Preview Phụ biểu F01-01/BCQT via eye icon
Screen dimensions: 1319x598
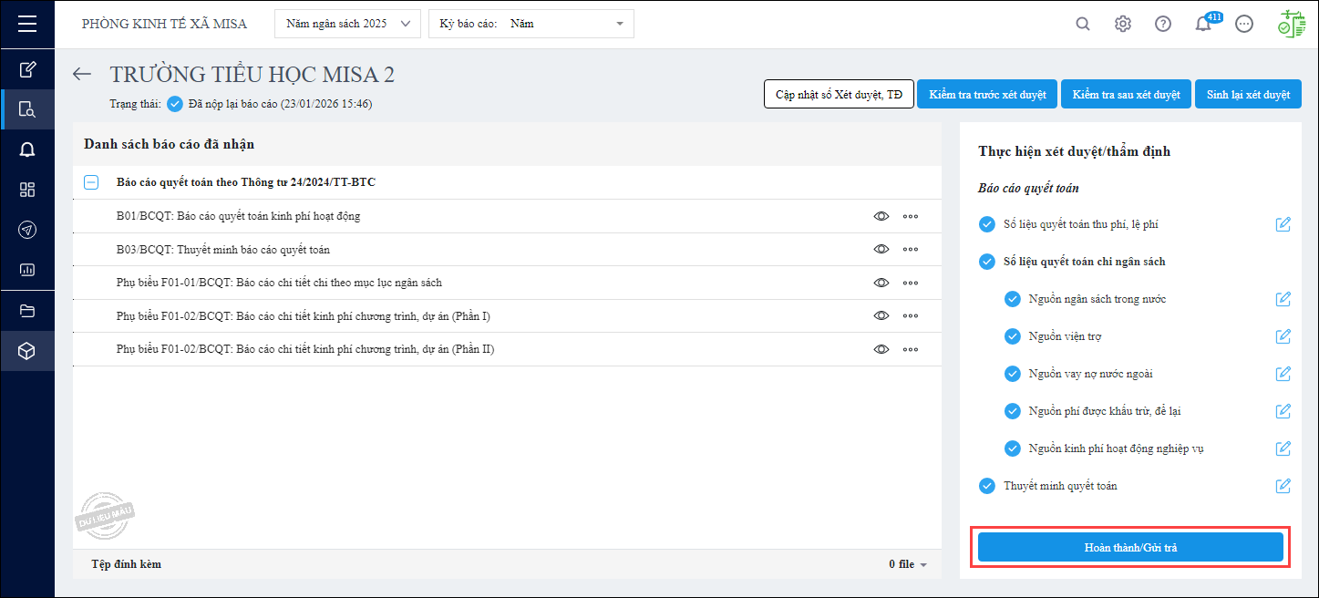point(881,283)
